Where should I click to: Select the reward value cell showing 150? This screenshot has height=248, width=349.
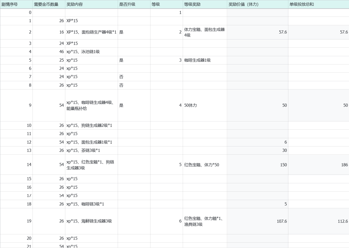(258, 165)
